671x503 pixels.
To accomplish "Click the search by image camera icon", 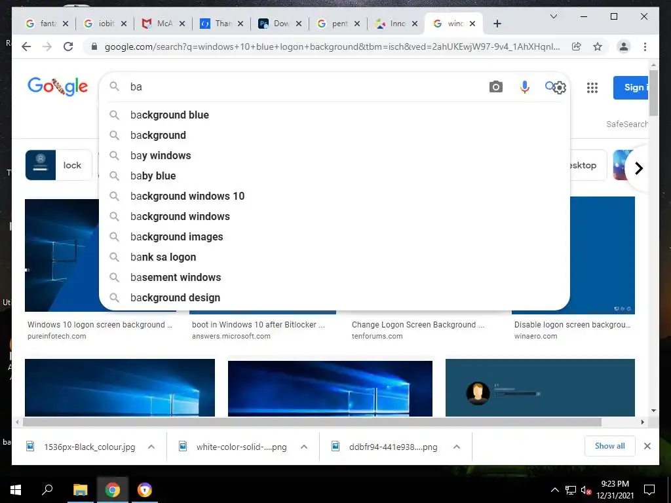I will 495,87.
